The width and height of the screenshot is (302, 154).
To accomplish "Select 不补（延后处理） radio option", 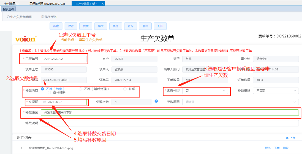I will [81, 89].
